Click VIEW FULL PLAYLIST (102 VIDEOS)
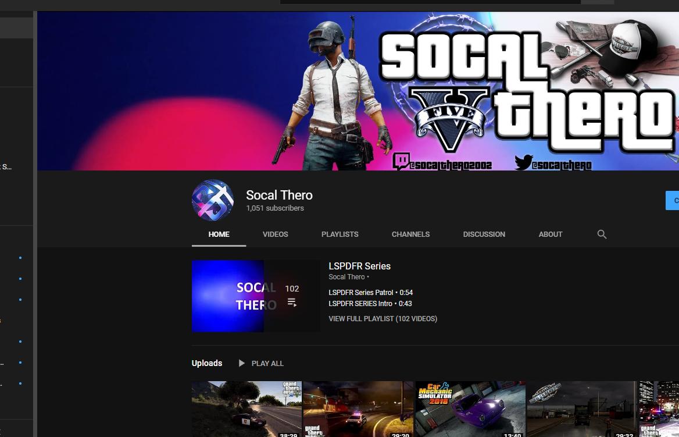This screenshot has width=679, height=437. (x=383, y=319)
